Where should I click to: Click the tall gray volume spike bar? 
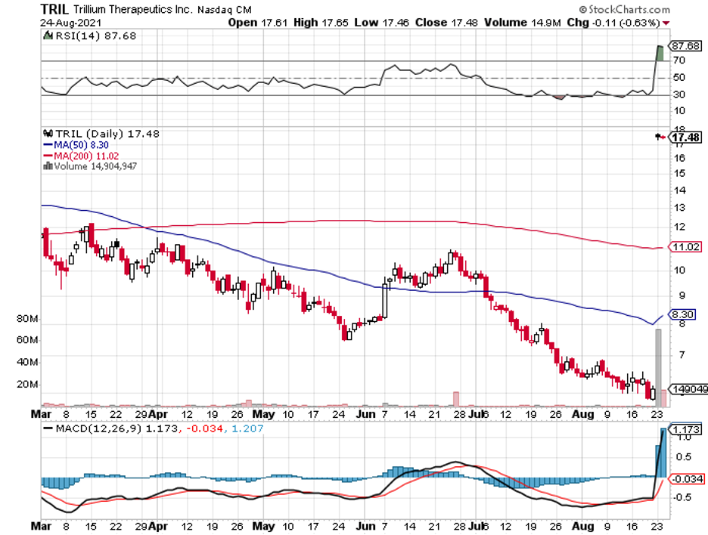658,363
